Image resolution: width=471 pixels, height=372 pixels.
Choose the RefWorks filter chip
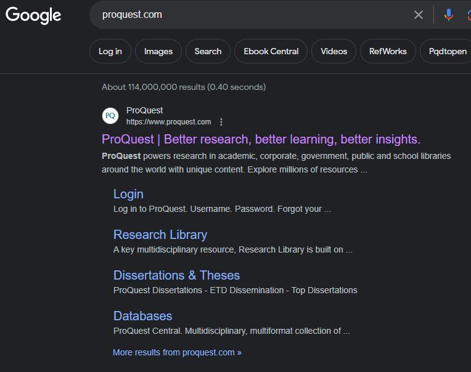pos(388,51)
